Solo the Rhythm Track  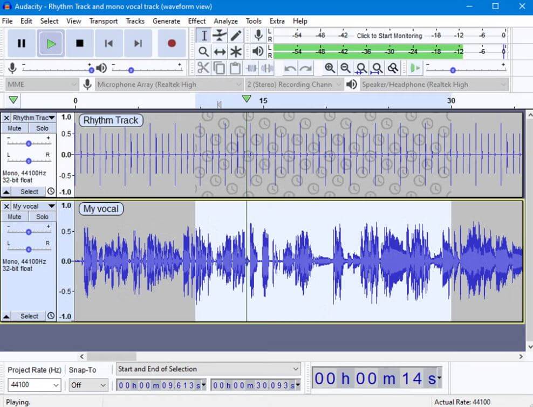point(42,128)
